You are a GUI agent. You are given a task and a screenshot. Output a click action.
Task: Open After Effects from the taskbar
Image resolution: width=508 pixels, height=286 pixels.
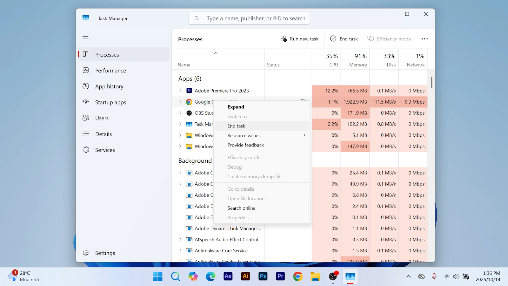(x=228, y=276)
